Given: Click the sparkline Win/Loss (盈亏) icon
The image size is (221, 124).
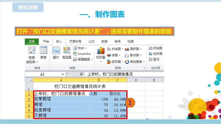Looking at the screenshot, I should click(151, 59).
